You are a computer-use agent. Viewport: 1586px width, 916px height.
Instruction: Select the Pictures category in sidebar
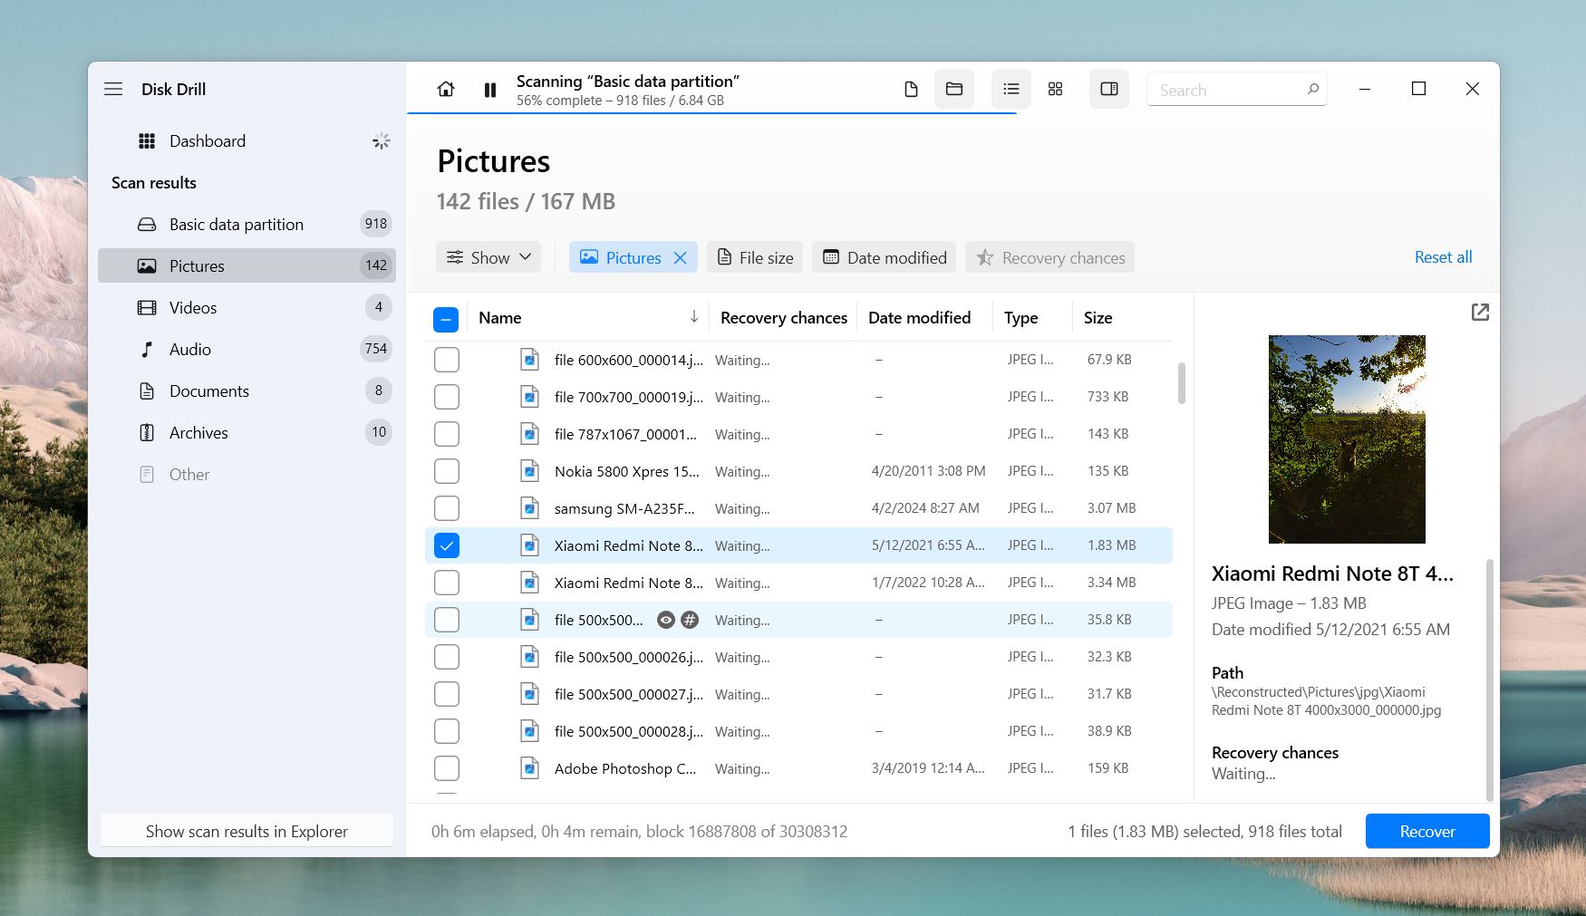[x=247, y=265]
